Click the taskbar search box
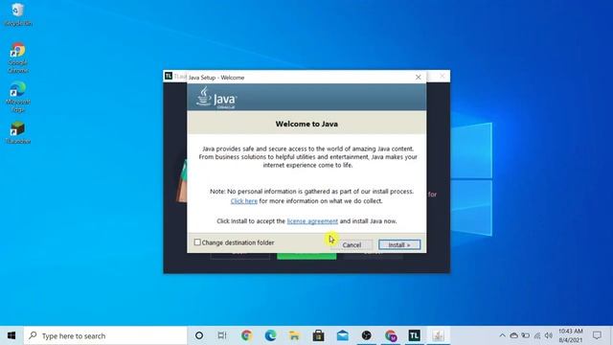 [105, 335]
